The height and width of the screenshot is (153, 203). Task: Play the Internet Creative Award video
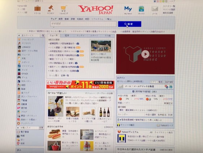point(145,54)
